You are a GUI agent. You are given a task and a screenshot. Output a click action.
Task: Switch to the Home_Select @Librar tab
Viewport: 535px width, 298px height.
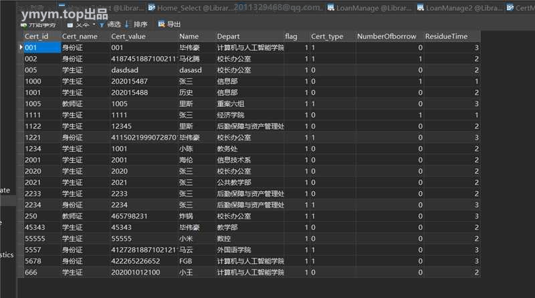(189, 8)
